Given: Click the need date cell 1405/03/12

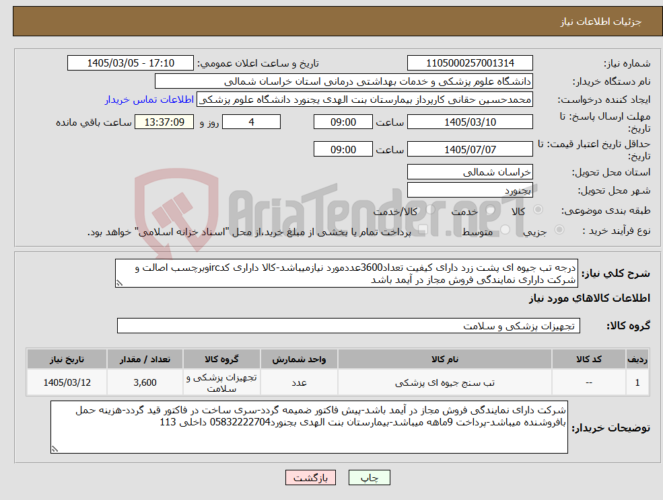Looking at the screenshot, I should (67, 382).
